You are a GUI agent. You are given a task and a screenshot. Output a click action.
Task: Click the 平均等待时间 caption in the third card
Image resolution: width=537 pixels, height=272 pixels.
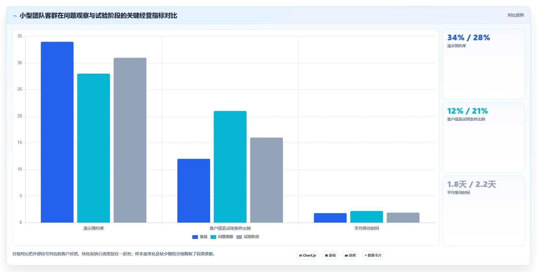pos(459,193)
